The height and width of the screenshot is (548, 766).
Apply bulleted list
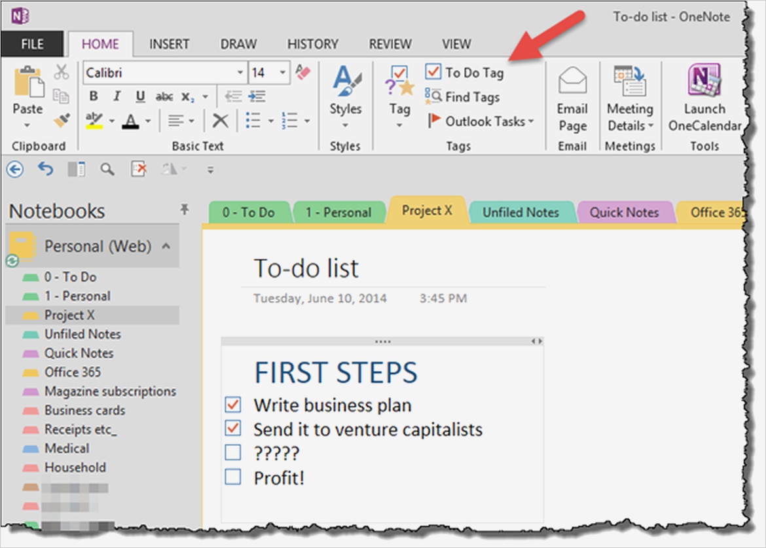pos(253,120)
